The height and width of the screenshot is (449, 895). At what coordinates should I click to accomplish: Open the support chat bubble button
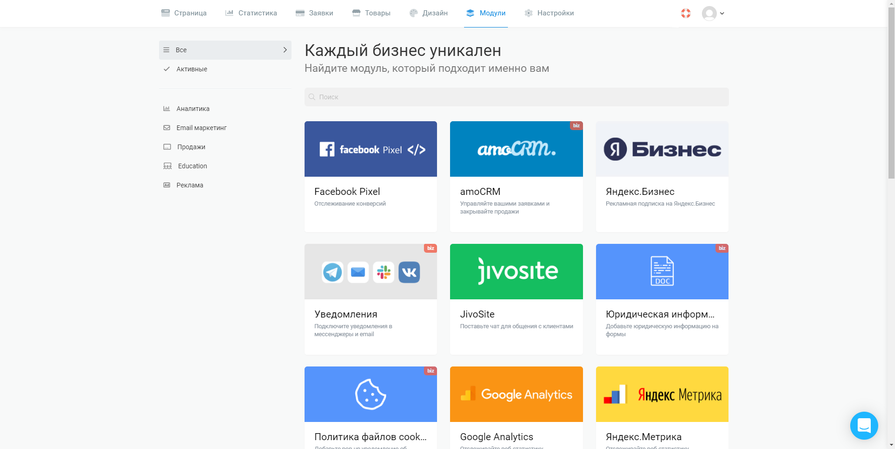click(x=864, y=425)
